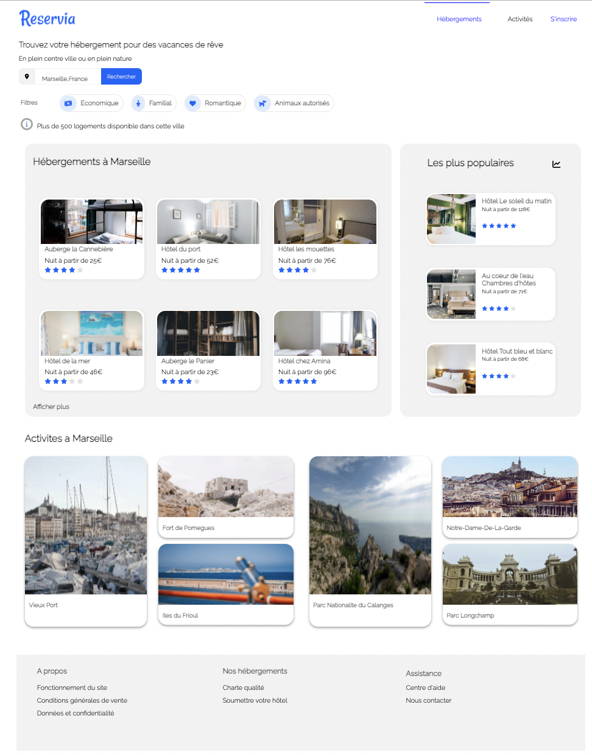This screenshot has height=755, width=592.
Task: Open the Hôtel chez Amina photo
Action: [325, 333]
